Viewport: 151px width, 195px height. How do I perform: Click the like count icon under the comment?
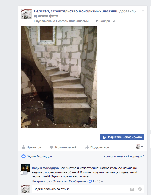90,181
